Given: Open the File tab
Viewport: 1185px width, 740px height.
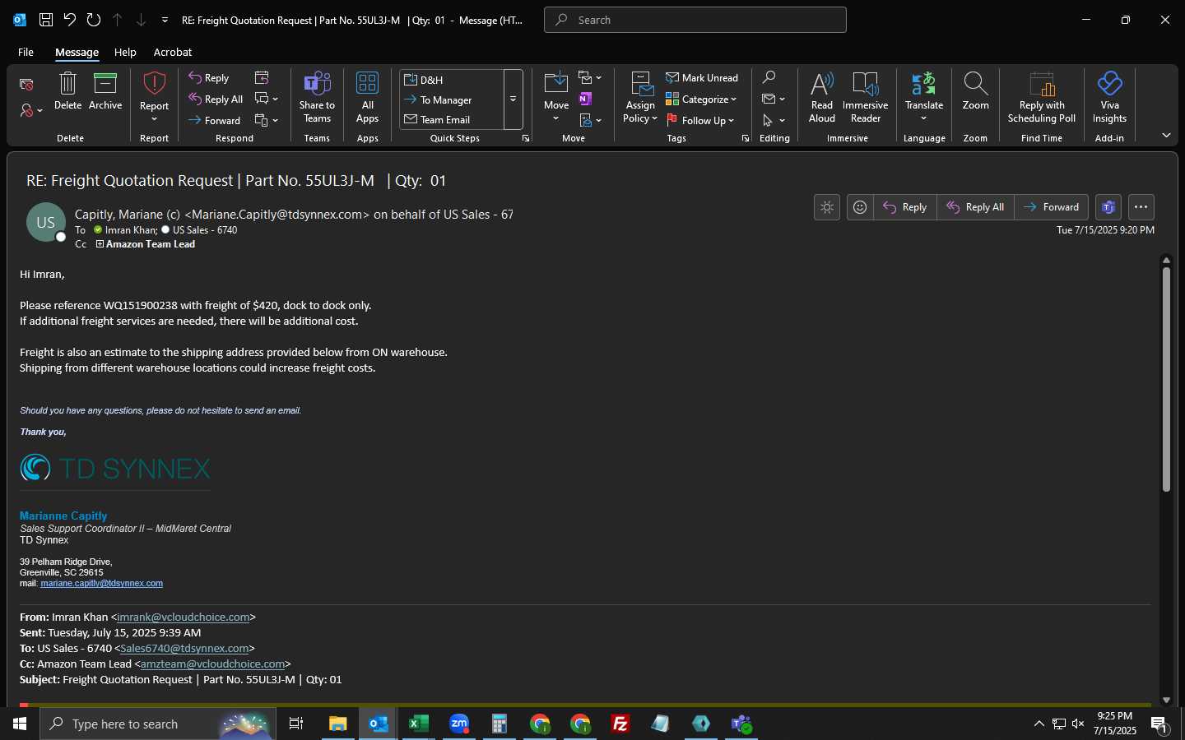Looking at the screenshot, I should (x=26, y=52).
